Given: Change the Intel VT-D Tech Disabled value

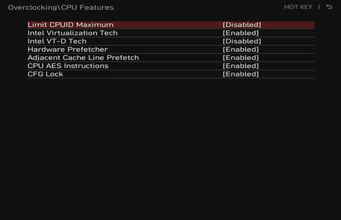Looking at the screenshot, I should point(242,41).
